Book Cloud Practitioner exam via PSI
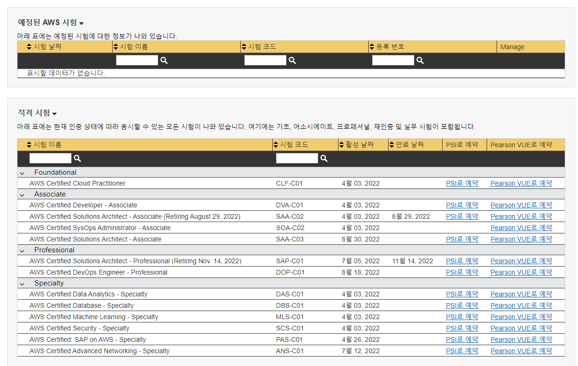Screen dimensions: 578x366 click(462, 183)
